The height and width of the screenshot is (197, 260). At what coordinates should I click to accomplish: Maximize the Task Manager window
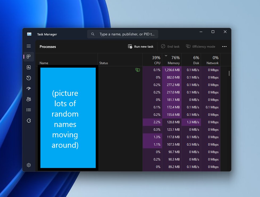pyautogui.click(x=213, y=32)
